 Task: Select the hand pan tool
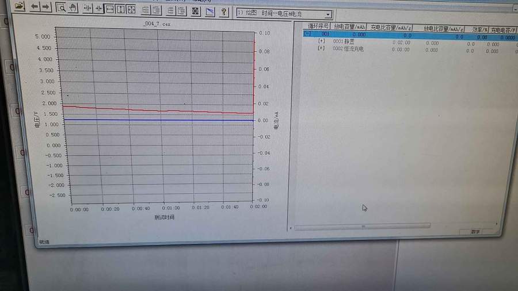click(72, 8)
